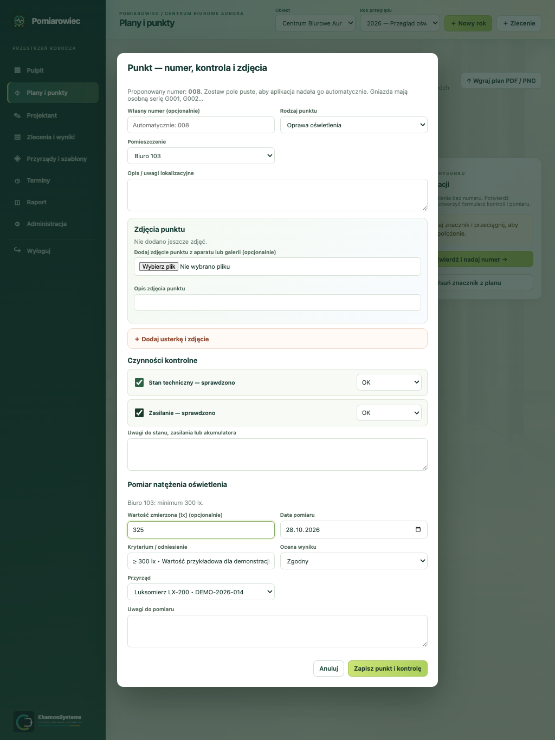The width and height of the screenshot is (555, 740).
Task: Click the Projektant pencil icon
Action: pos(17,115)
